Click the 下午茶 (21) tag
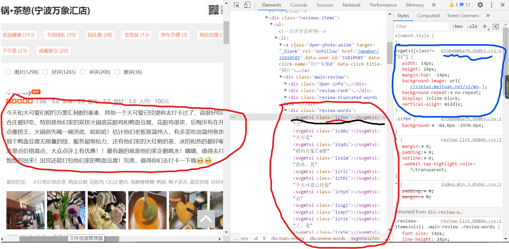 (x=15, y=51)
